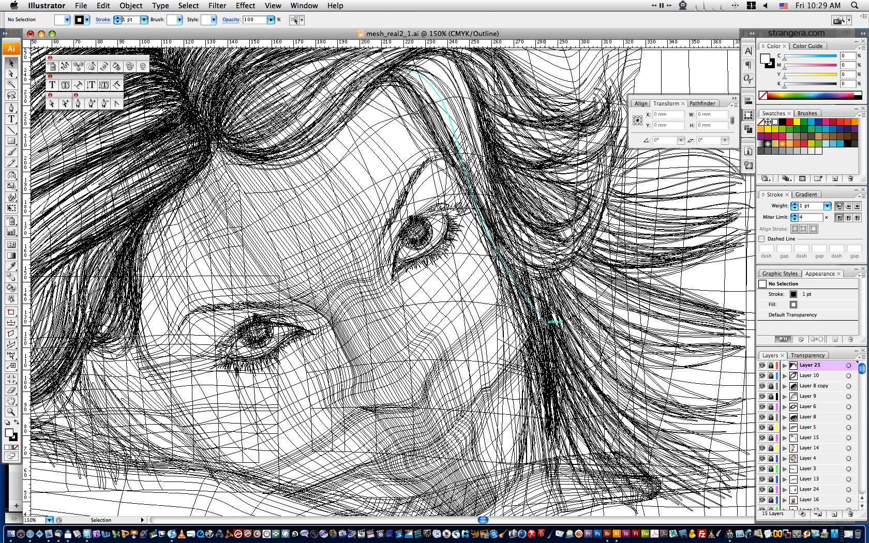Activate the Zoom magnifier tool
869x543 pixels.
point(11,412)
